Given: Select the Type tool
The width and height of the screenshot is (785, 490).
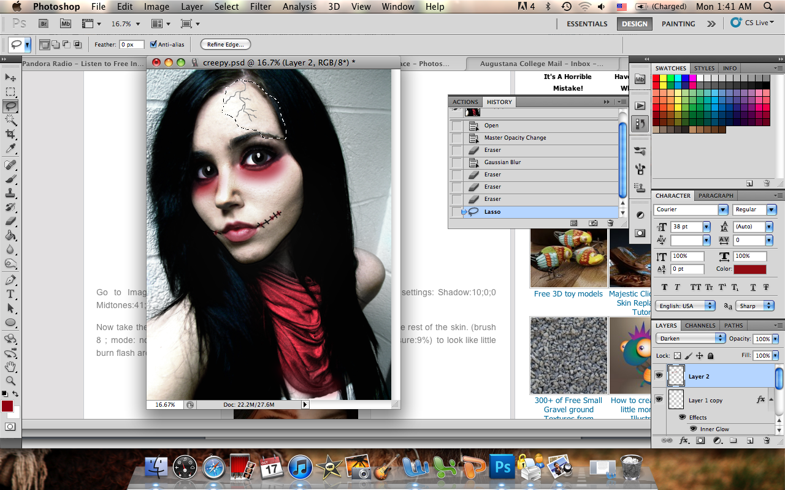Looking at the screenshot, I should pyautogui.click(x=10, y=294).
